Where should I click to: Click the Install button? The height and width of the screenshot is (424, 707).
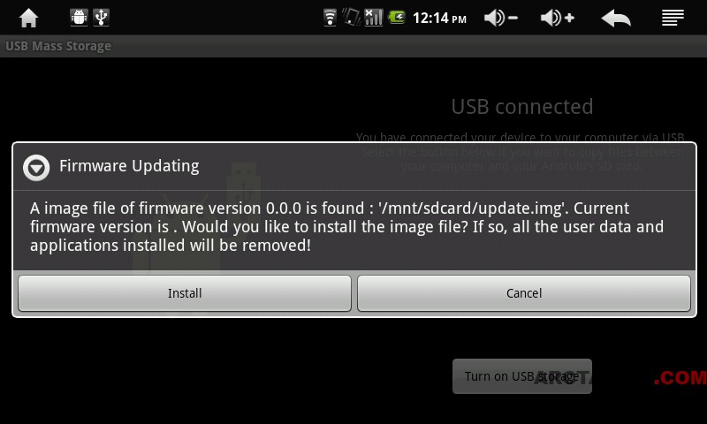(x=185, y=293)
